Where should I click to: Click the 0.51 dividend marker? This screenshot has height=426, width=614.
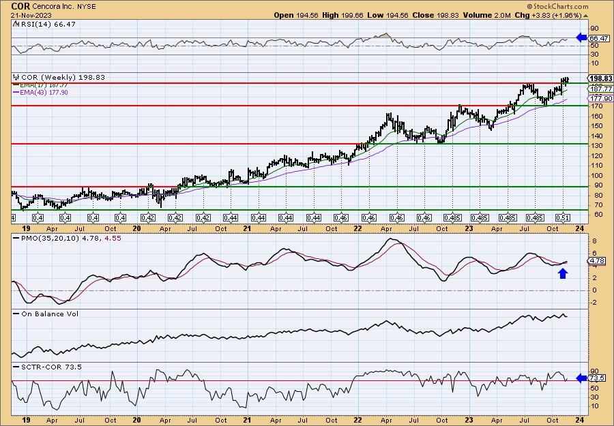tap(563, 217)
